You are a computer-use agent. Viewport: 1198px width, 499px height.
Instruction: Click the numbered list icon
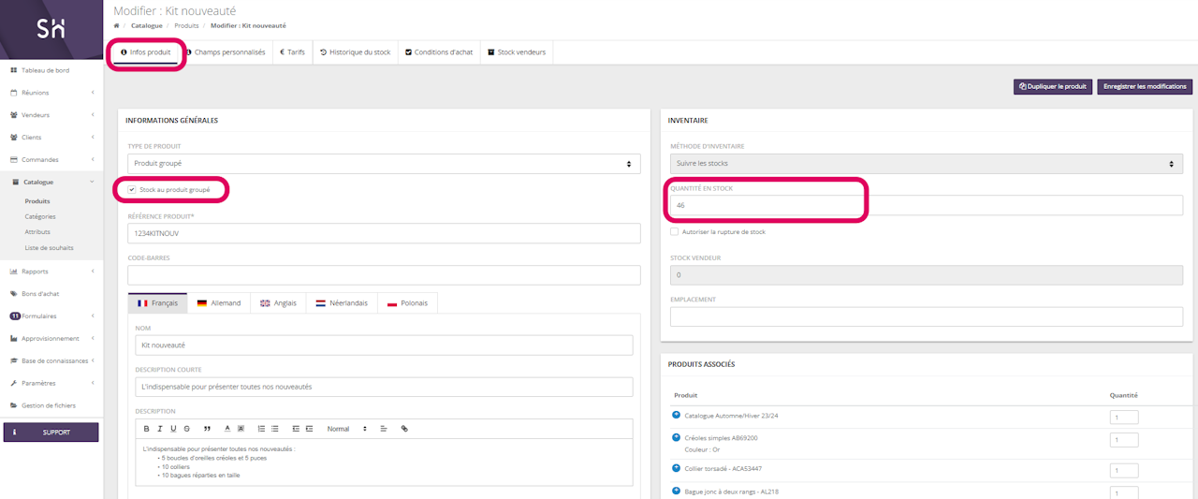[x=261, y=429]
